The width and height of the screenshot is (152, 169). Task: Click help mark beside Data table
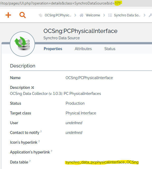(x=30, y=161)
